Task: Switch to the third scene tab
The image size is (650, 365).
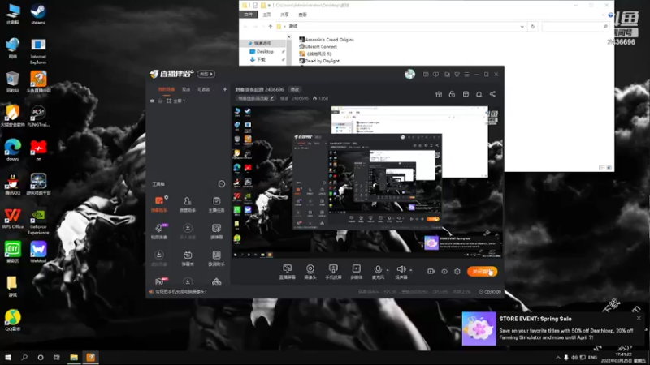Action: (204, 89)
